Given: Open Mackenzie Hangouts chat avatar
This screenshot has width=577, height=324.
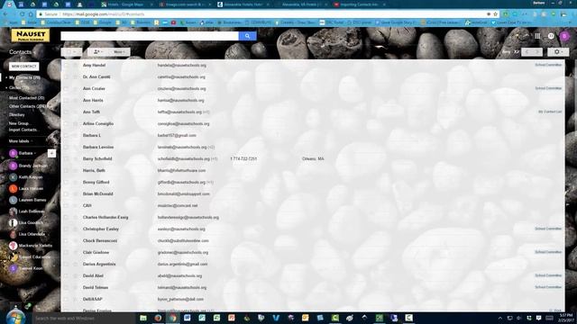Looking at the screenshot, I should pos(14,246).
